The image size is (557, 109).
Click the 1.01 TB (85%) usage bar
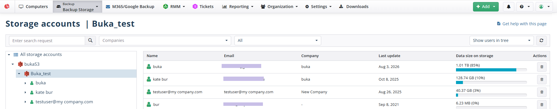tap(491, 70)
